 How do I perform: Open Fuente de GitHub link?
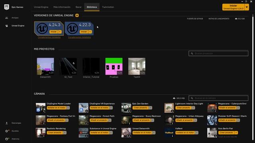click(195, 19)
